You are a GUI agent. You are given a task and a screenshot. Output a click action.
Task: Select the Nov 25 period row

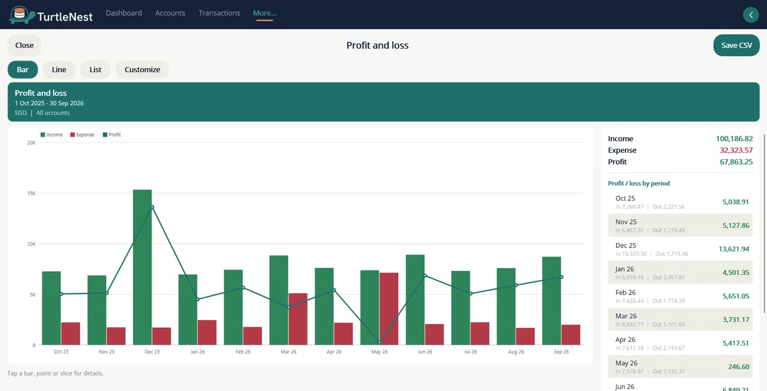click(680, 225)
